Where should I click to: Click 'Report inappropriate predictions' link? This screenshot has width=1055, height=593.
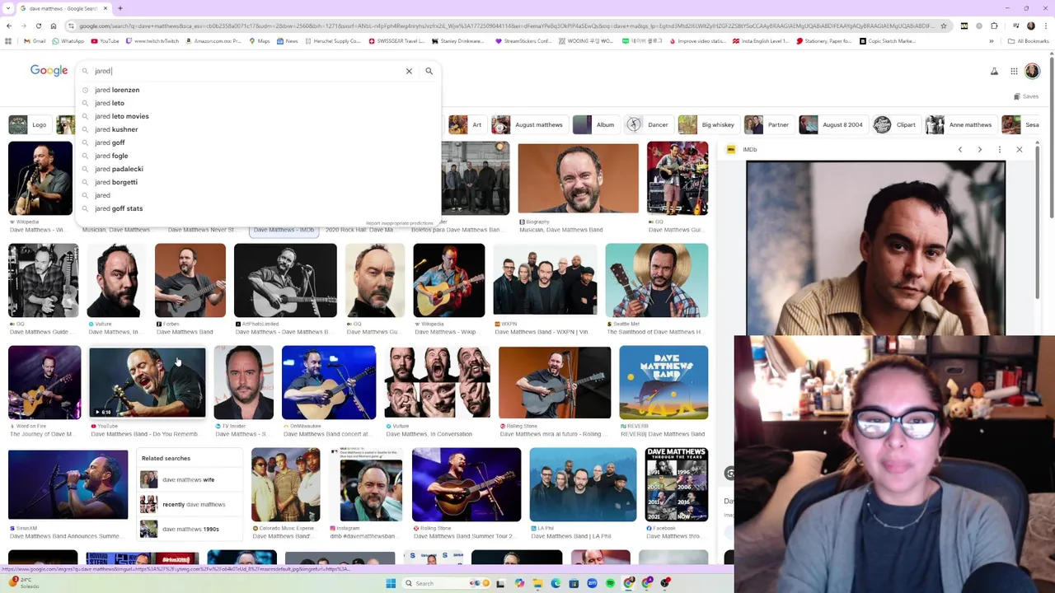(400, 223)
